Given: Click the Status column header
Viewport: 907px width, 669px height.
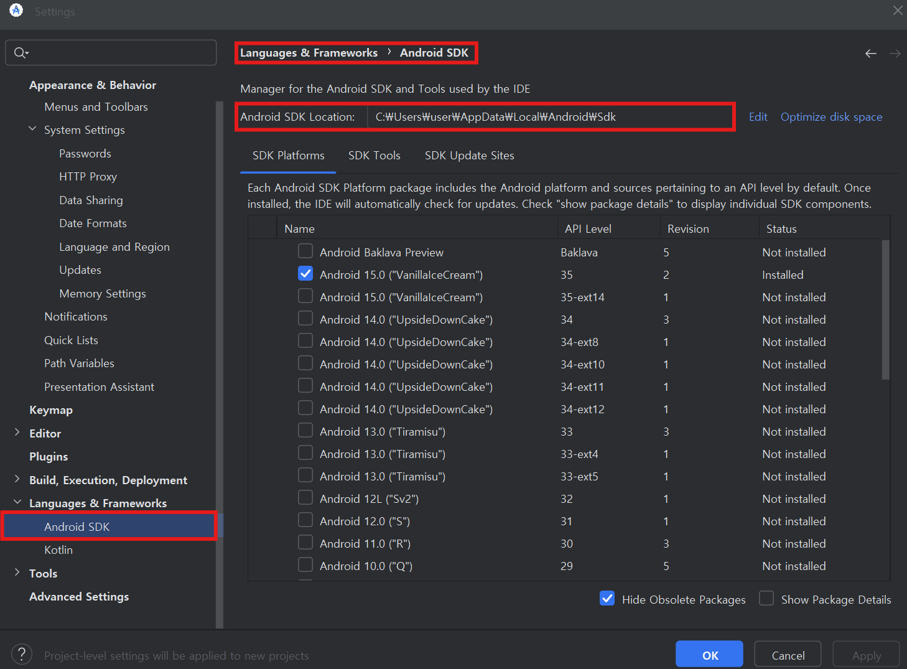Looking at the screenshot, I should point(824,229).
